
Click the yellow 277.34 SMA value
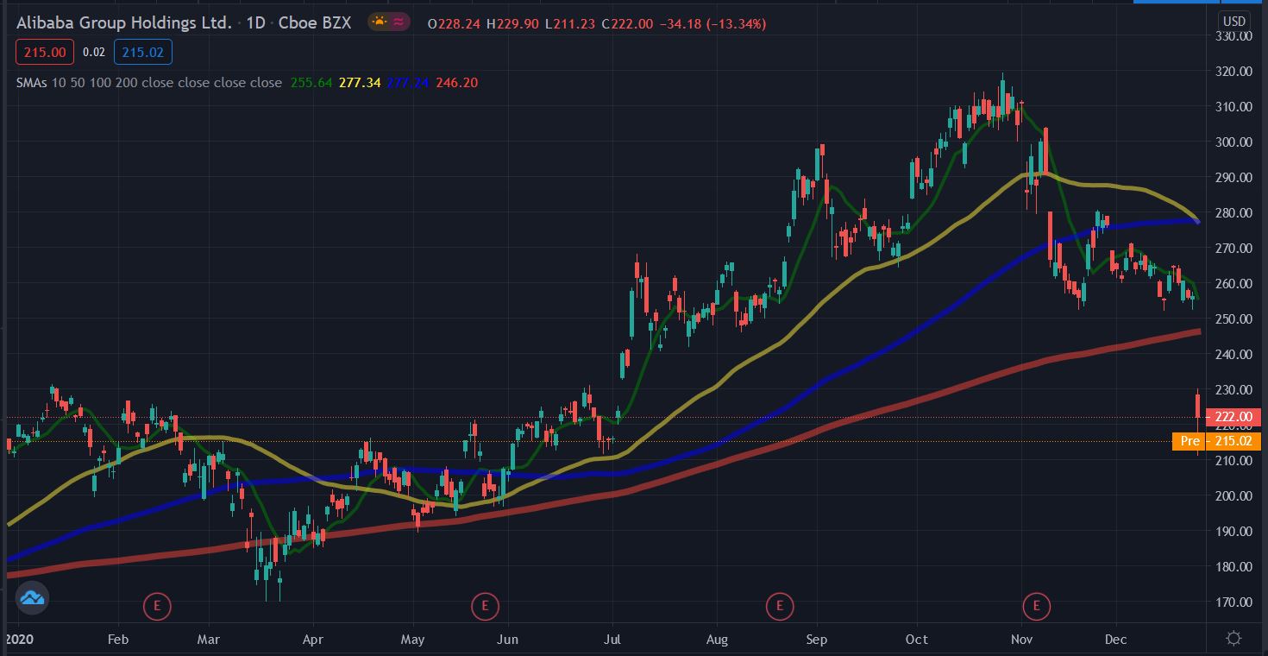pyautogui.click(x=361, y=83)
